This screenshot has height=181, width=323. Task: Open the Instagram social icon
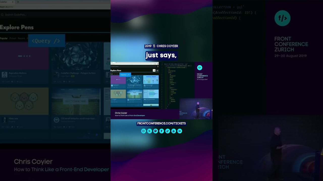point(144,131)
